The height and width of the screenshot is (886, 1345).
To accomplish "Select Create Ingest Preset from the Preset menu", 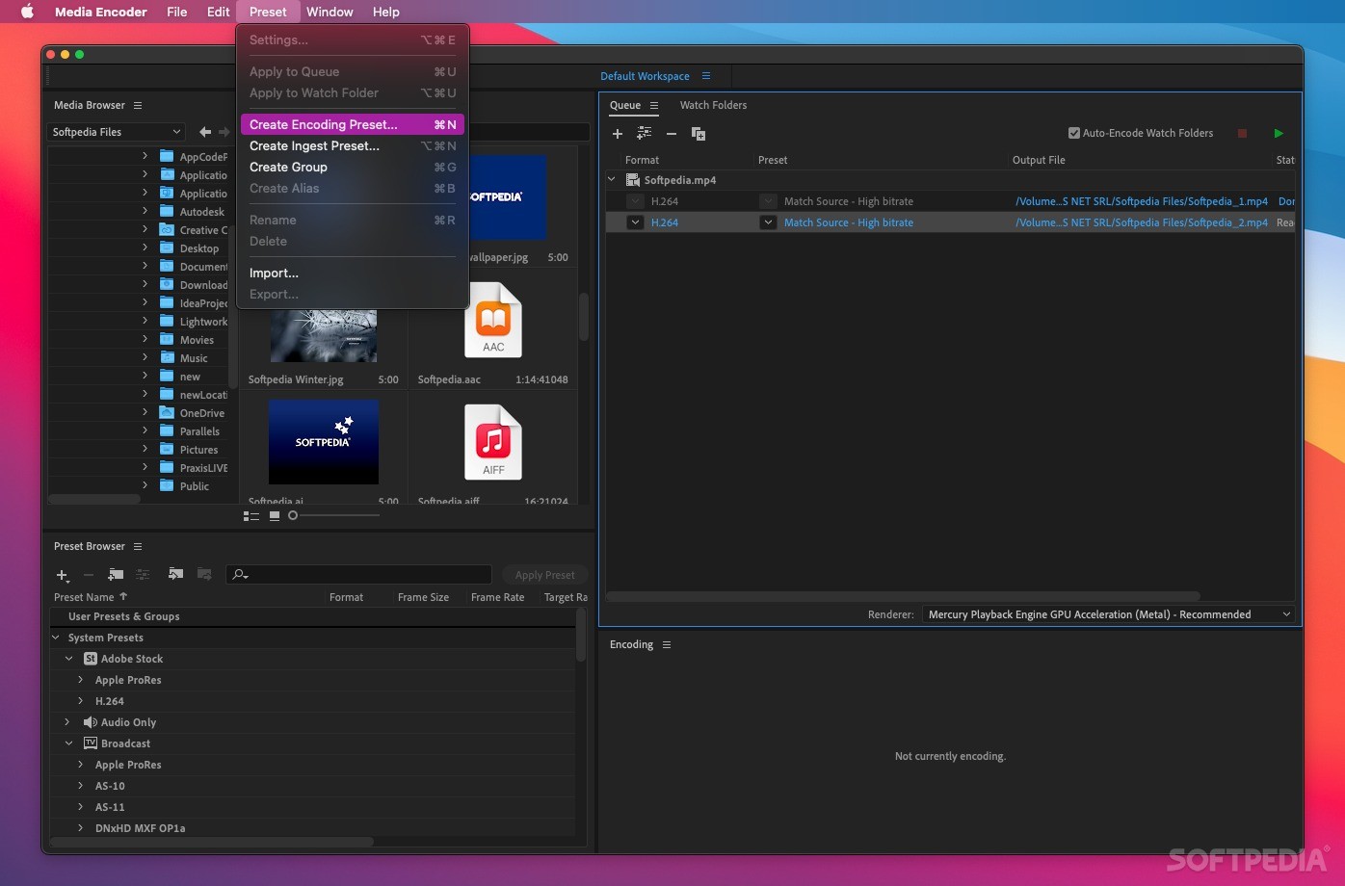I will pos(314,145).
